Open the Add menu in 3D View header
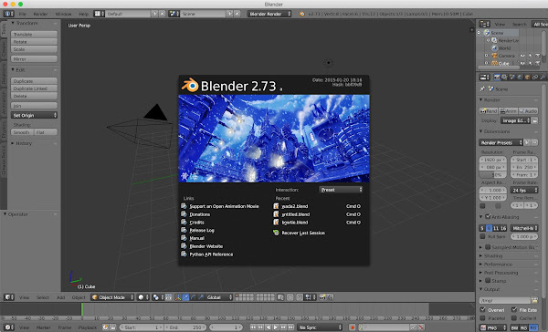 (61, 297)
